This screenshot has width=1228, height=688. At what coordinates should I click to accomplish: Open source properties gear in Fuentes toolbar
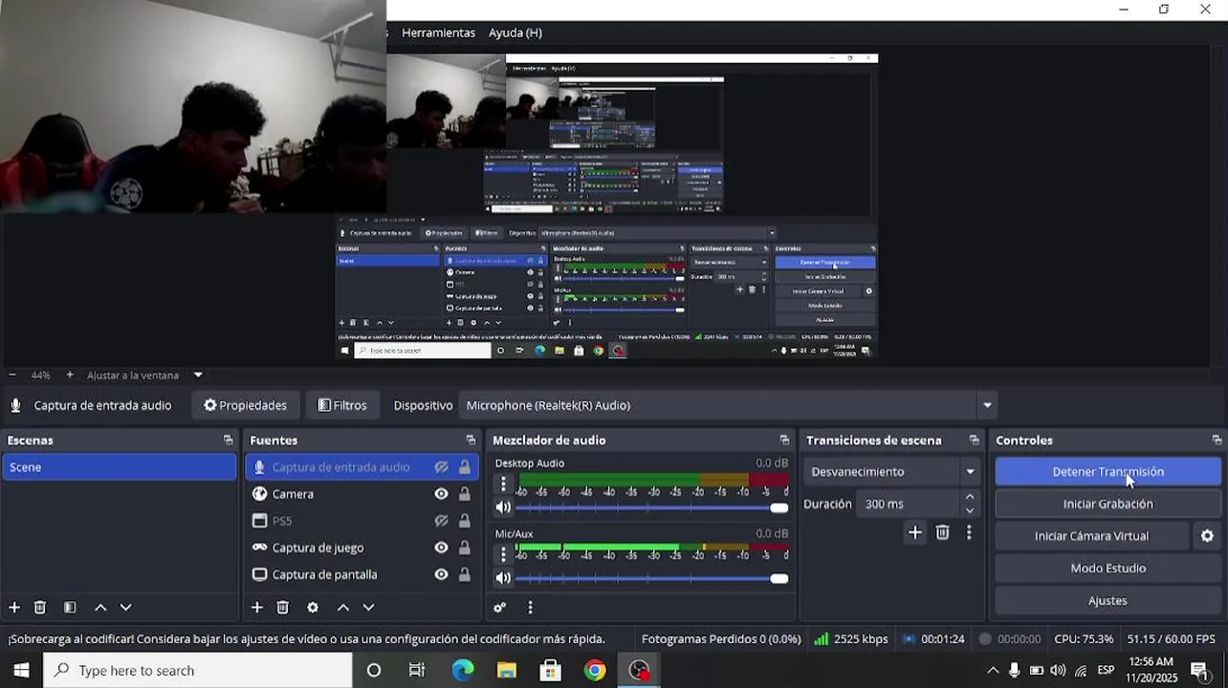(x=313, y=607)
